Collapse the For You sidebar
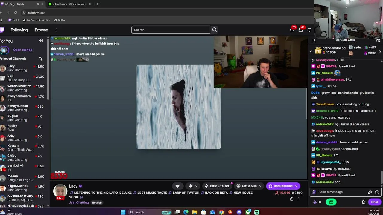 click(x=41, y=41)
